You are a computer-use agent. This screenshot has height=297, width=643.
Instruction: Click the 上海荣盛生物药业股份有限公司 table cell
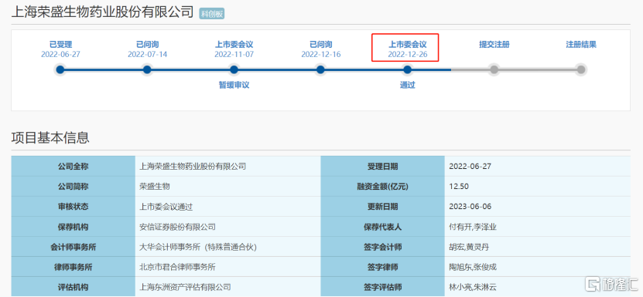227,167
